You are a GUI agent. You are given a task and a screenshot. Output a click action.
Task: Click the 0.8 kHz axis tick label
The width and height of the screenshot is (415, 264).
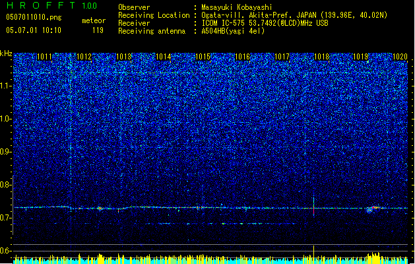click(6, 185)
